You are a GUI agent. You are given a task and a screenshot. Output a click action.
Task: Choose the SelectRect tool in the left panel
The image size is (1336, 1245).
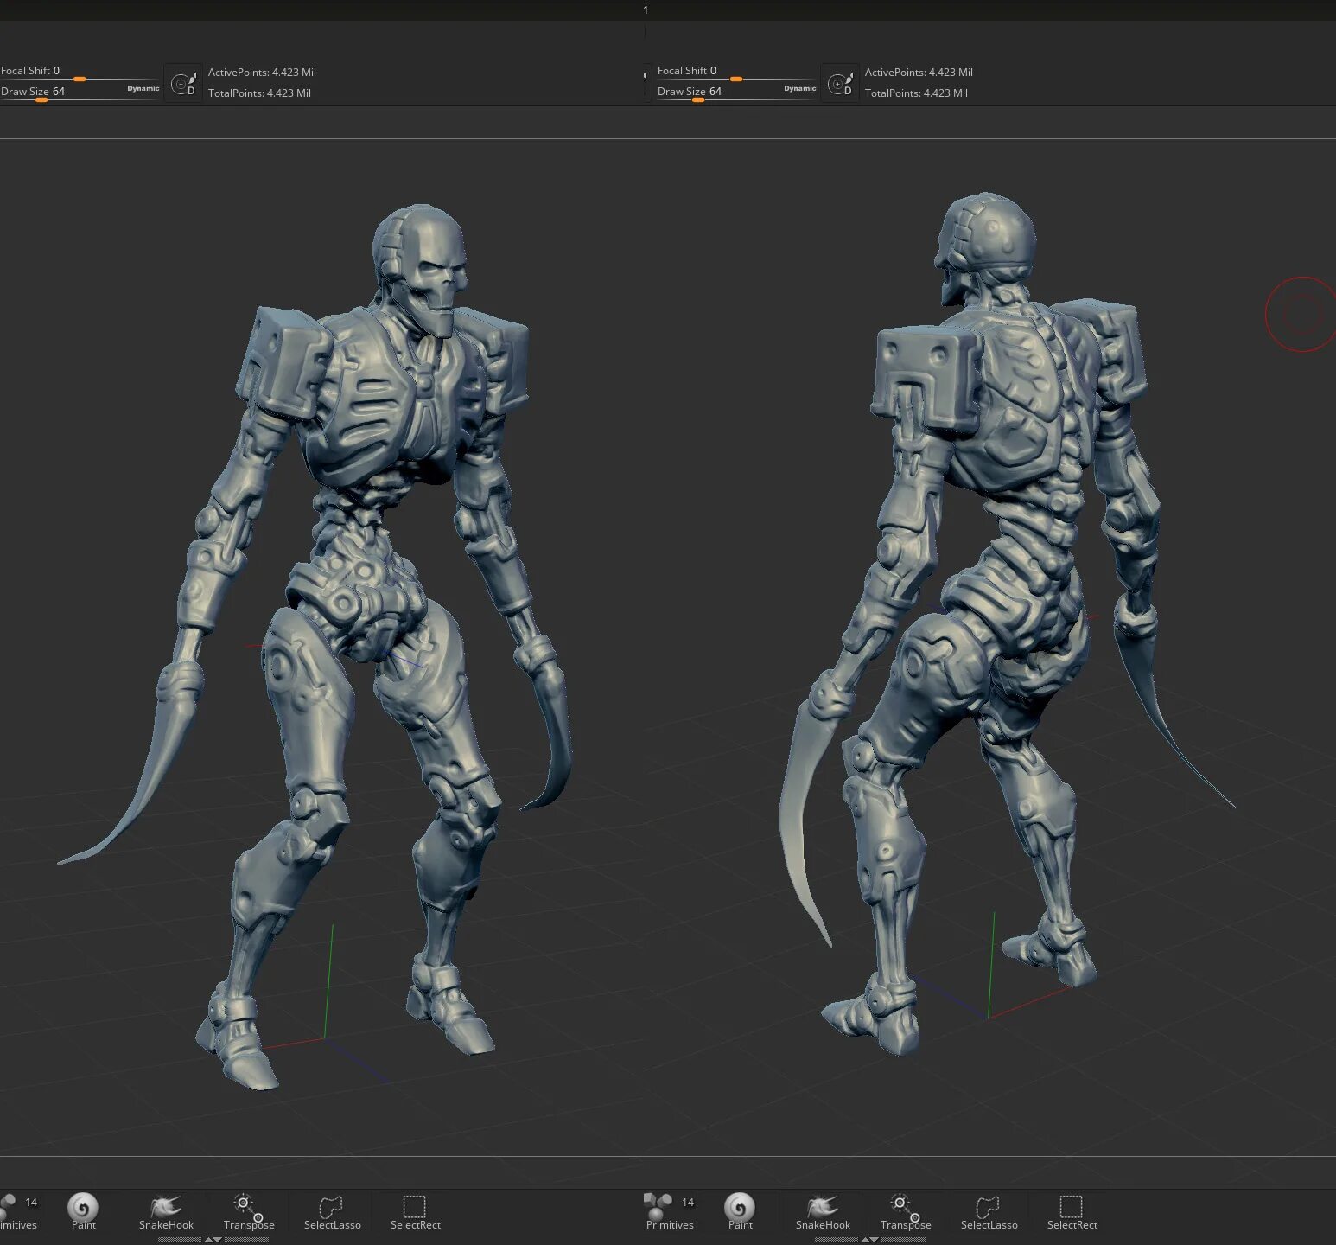pos(415,1211)
